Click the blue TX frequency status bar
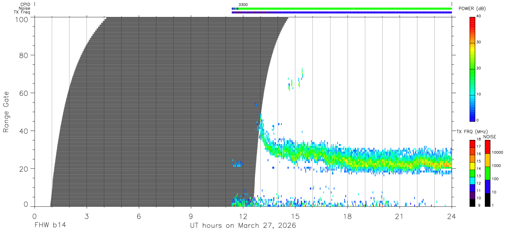The height and width of the screenshot is (234, 508). [342, 12]
